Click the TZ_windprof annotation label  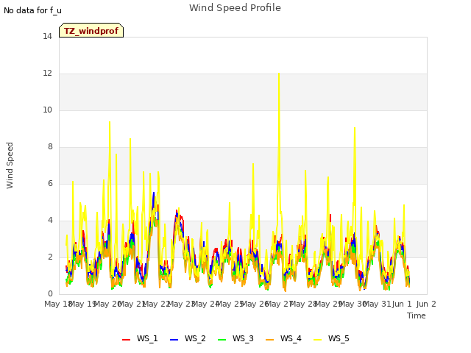(x=91, y=31)
